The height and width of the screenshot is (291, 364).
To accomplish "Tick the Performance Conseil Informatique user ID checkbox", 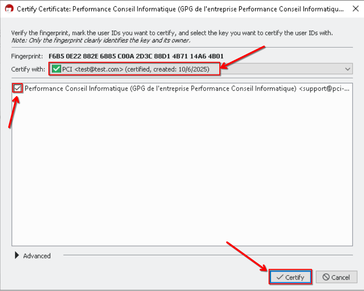I will (18, 89).
